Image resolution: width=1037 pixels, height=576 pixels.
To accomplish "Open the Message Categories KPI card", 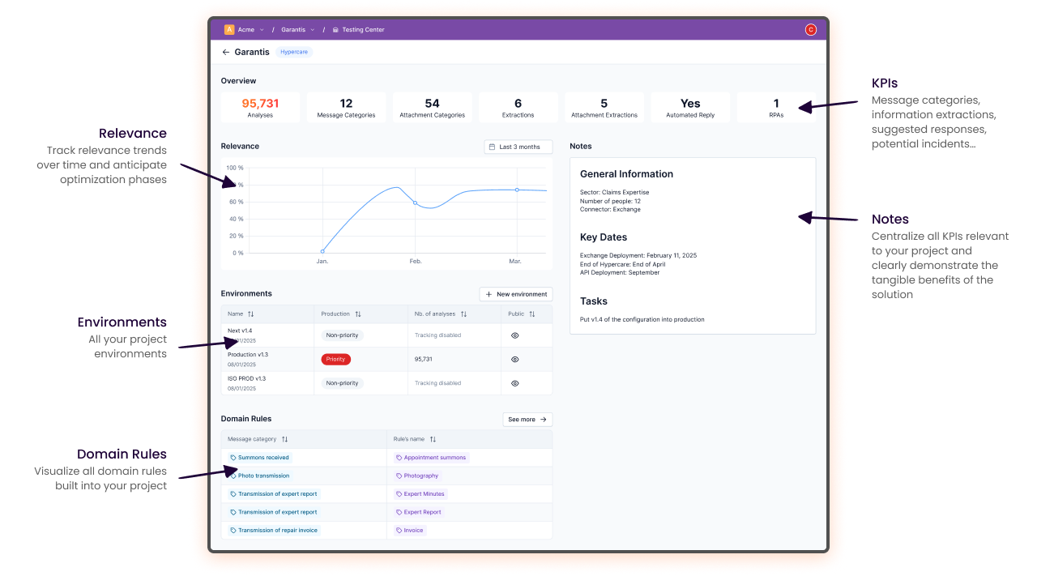I will [346, 108].
